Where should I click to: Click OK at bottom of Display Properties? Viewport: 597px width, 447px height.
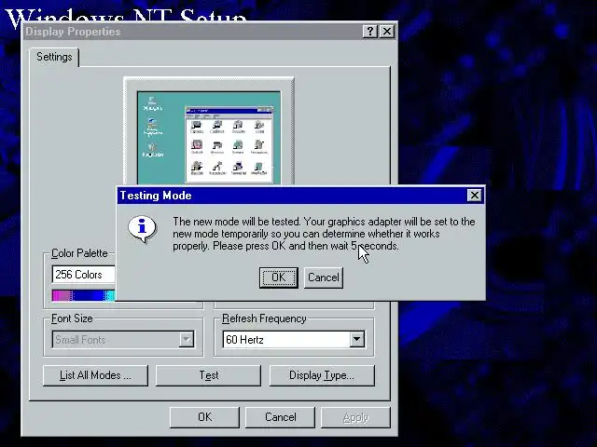(204, 417)
